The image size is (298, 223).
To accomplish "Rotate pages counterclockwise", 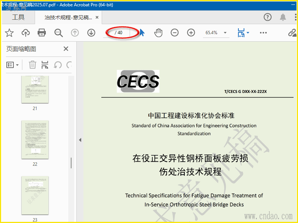I will (58, 65).
